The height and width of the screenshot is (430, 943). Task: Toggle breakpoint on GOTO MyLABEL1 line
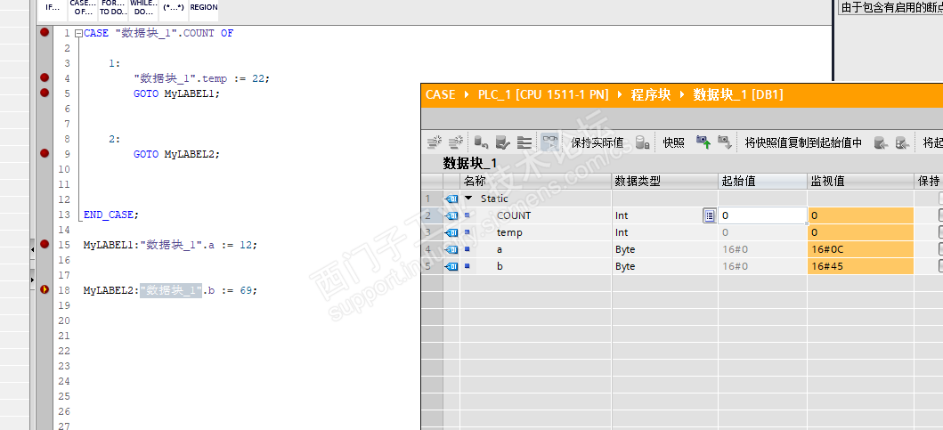45,93
